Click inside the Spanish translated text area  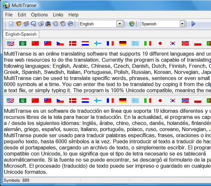tap(107, 141)
